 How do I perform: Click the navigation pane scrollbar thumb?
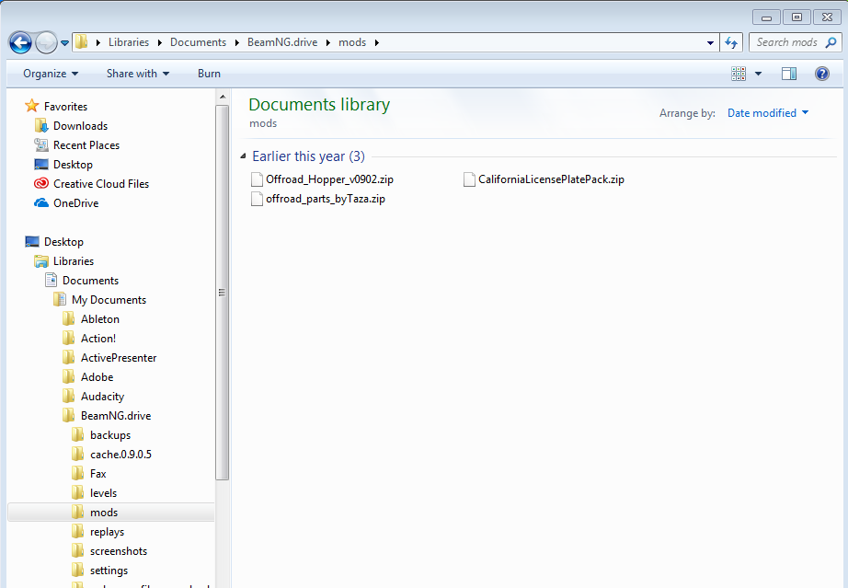[223, 292]
